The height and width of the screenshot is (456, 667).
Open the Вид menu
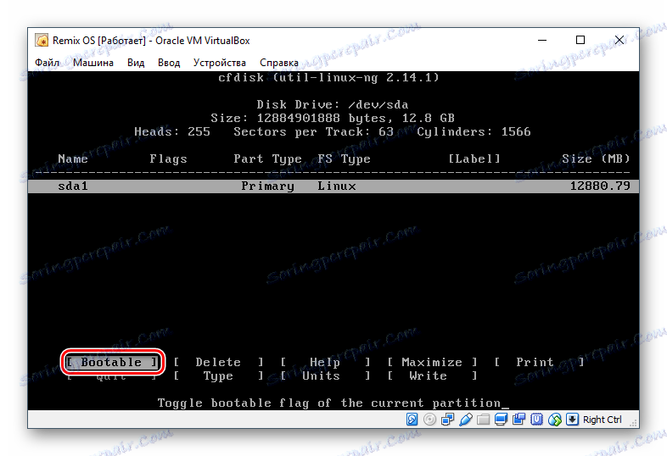[x=136, y=63]
